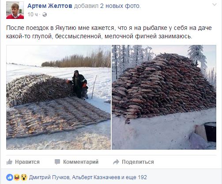Click the Комментарий button text
Image resolution: width=222 pixels, height=184 pixels.
tap(81, 162)
